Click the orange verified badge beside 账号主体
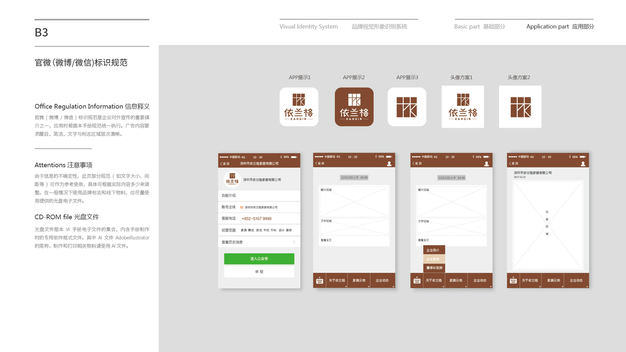 pos(242,207)
